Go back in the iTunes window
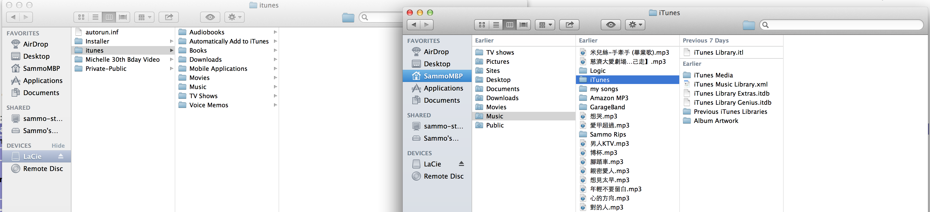This screenshot has width=930, height=212. point(414,25)
